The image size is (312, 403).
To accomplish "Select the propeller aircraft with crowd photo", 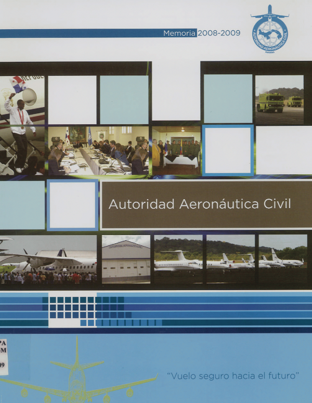I will (x=48, y=259).
